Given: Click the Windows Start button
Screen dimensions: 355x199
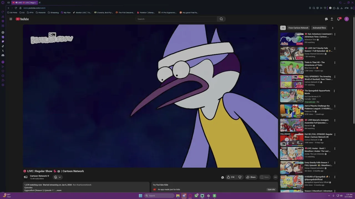Looking at the screenshot, I should coord(141,196).
